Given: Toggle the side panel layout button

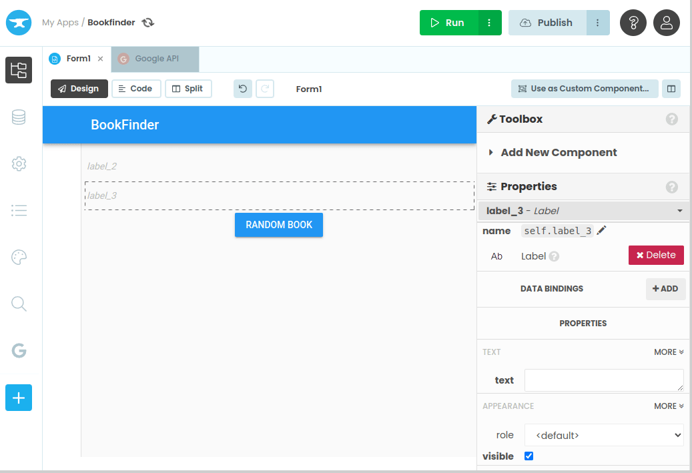Looking at the screenshot, I should [671, 89].
